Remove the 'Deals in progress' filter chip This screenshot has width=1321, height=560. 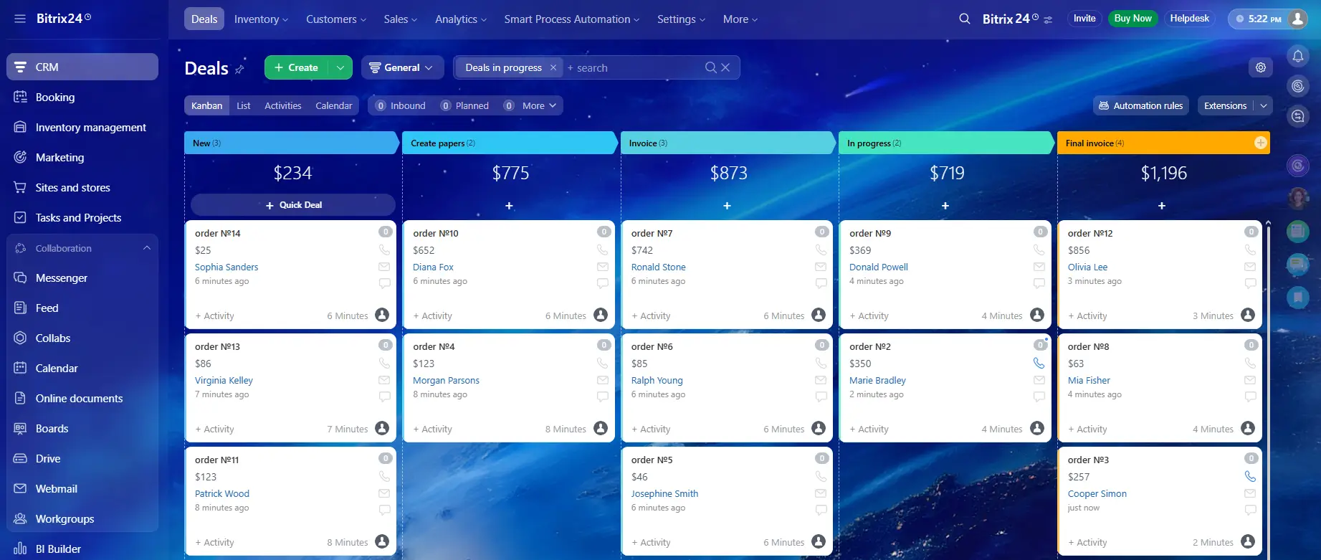click(x=553, y=67)
